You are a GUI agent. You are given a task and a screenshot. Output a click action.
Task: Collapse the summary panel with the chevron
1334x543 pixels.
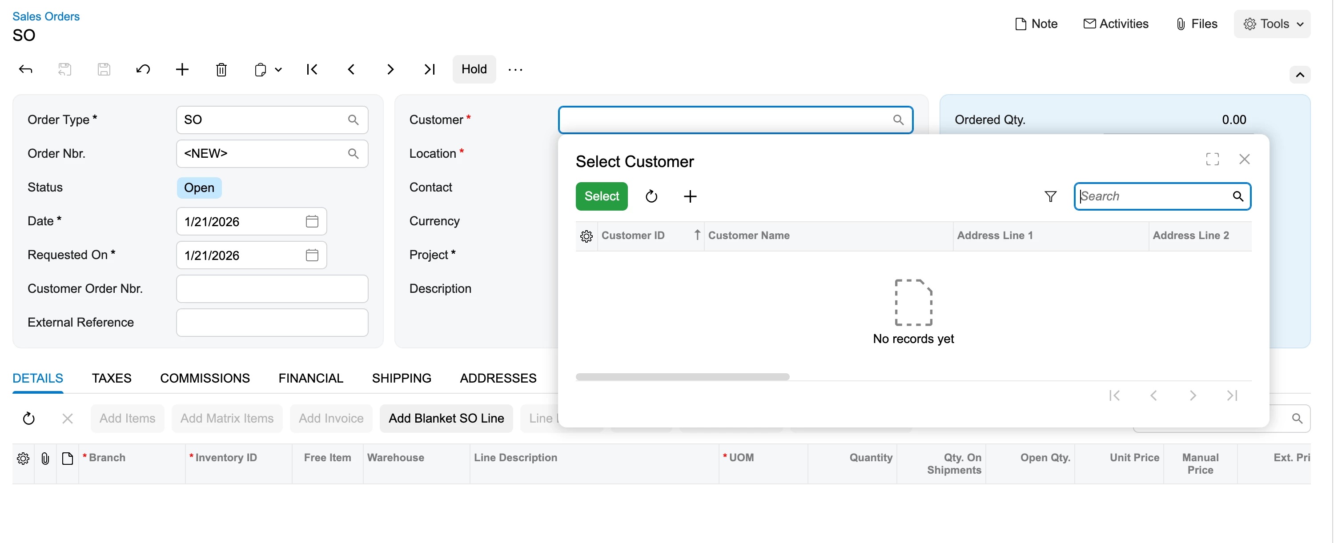tap(1300, 75)
